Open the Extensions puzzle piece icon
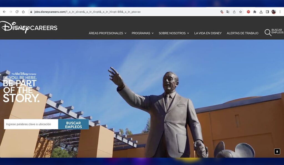The image size is (284, 165). 255,12
